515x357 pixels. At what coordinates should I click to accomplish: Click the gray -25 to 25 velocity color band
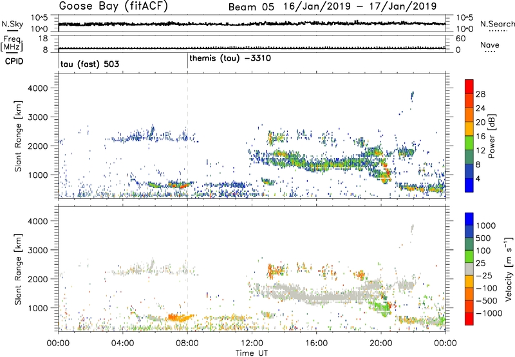(469, 269)
